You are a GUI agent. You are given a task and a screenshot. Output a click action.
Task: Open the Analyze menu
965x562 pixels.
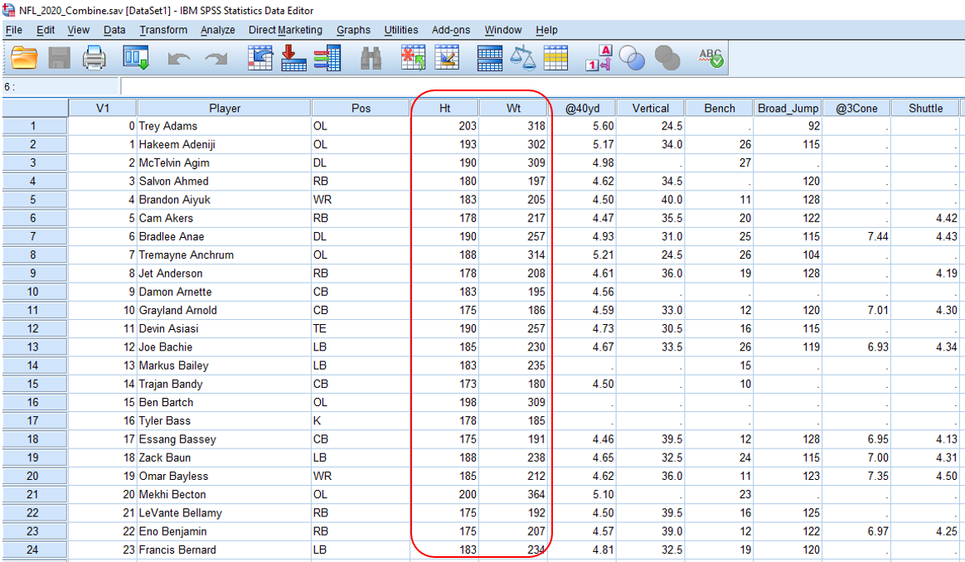tap(217, 30)
